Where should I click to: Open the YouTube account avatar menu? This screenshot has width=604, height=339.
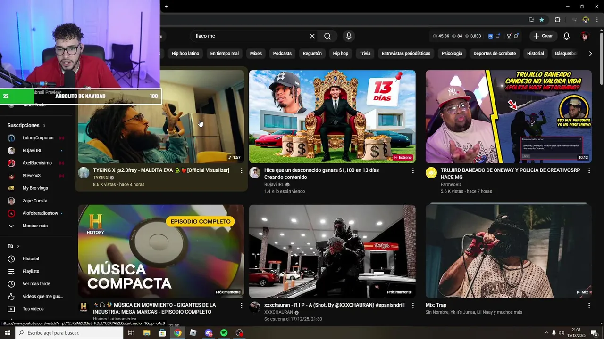point(585,36)
